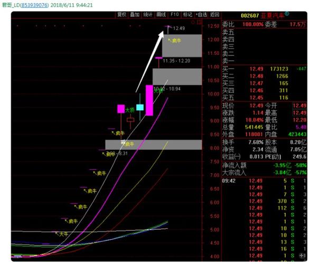Screen dimensions: 310x264
Task: Click the blue info circle icon beside stock name
Action: 287,14
